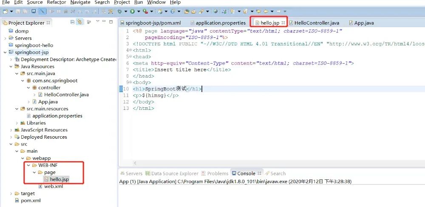The image size is (425, 207).
Task: Expand the HelloController.java tree node
Action: tap(34, 95)
